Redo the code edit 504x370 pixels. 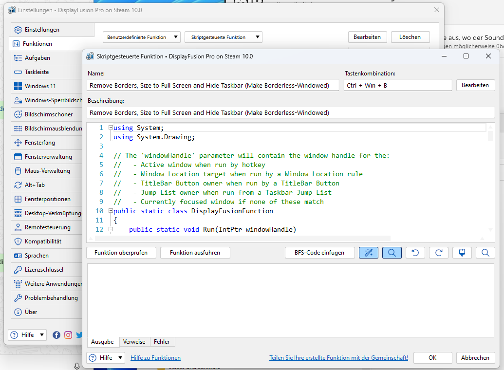click(439, 253)
